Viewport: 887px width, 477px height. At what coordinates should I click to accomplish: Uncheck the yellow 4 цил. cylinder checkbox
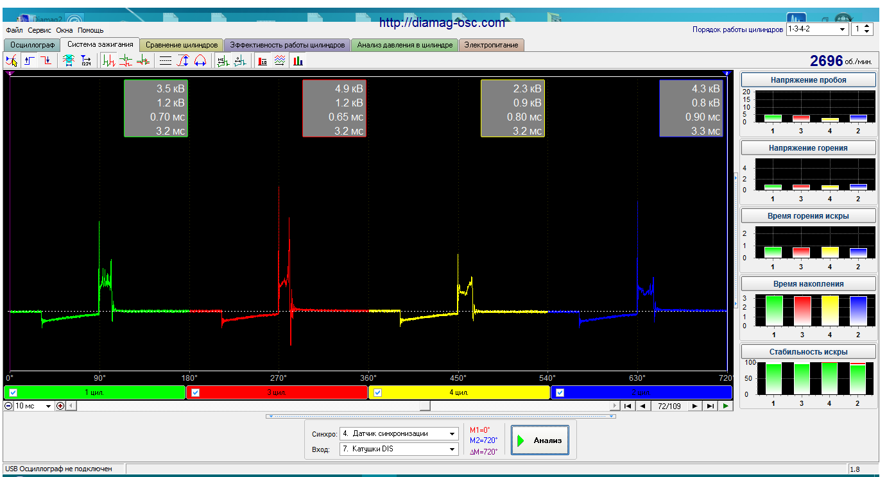point(378,392)
